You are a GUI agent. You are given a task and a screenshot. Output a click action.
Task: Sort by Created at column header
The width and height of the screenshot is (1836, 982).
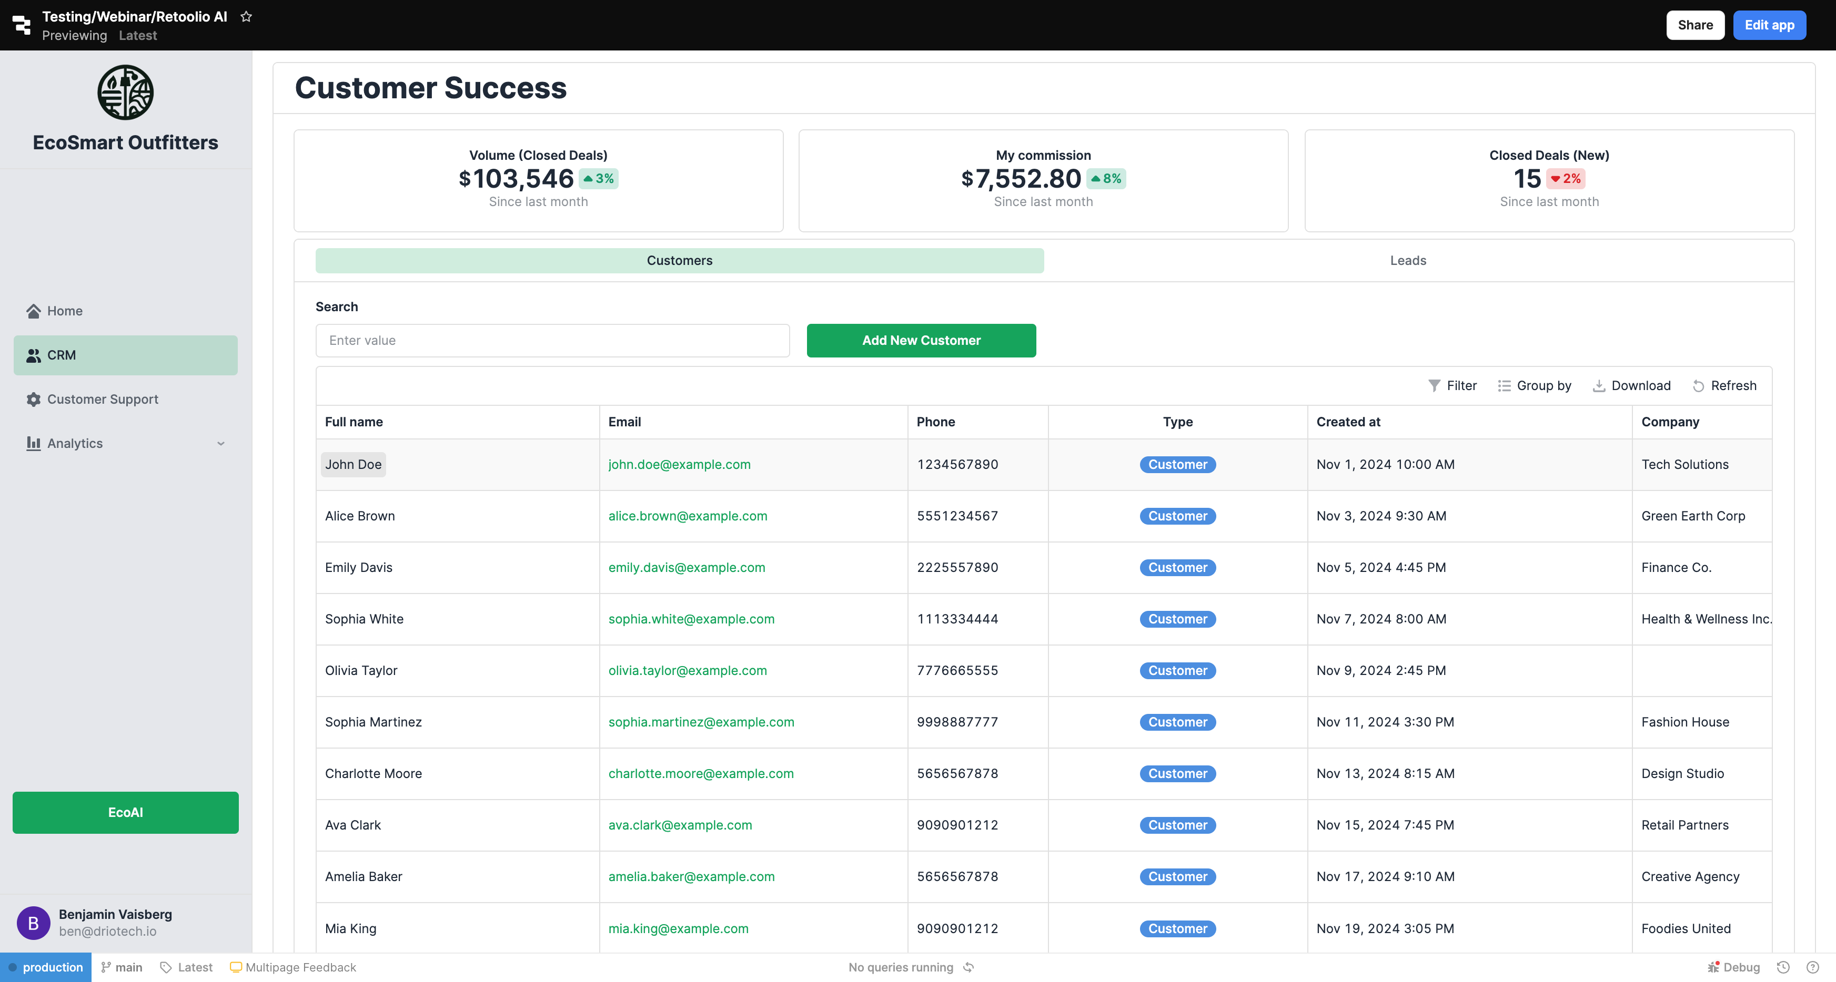tap(1470, 422)
